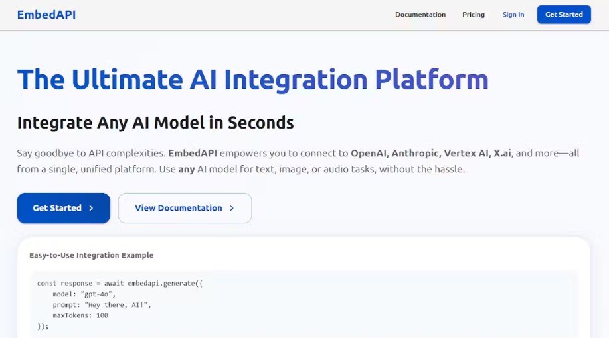Screen dimensions: 609x338
Task: Open the EmbedAPI logo home link
Action: [46, 15]
